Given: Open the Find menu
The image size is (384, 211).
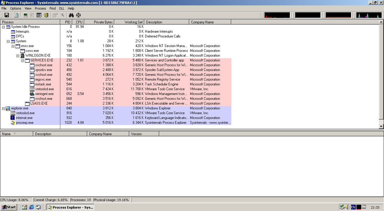Looking at the screenshot, I should tap(52, 8).
